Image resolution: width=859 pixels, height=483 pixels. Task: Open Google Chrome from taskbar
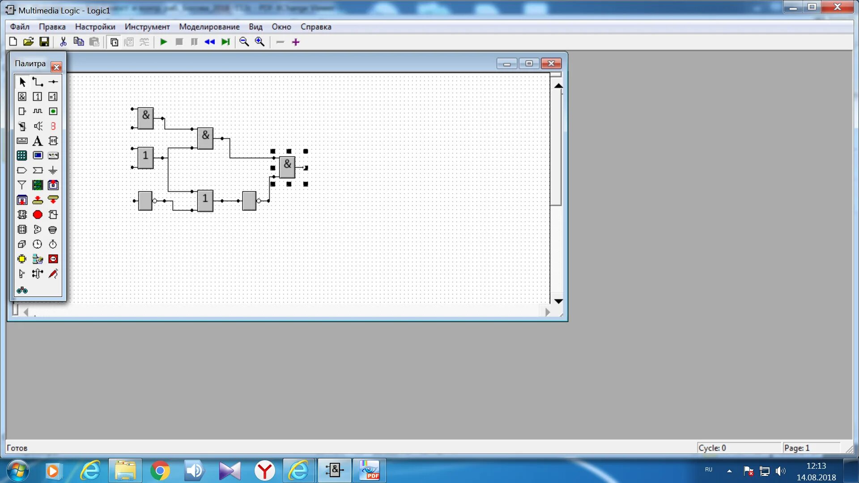(160, 470)
